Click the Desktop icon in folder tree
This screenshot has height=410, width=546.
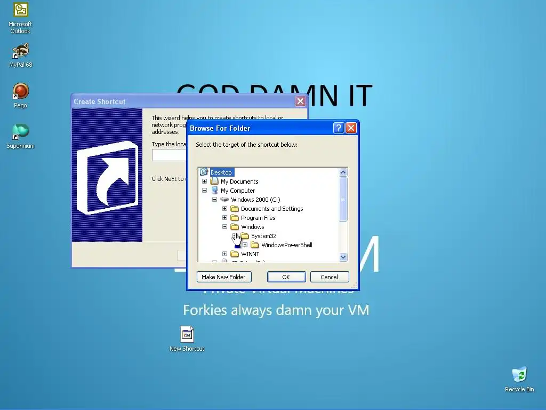204,172
